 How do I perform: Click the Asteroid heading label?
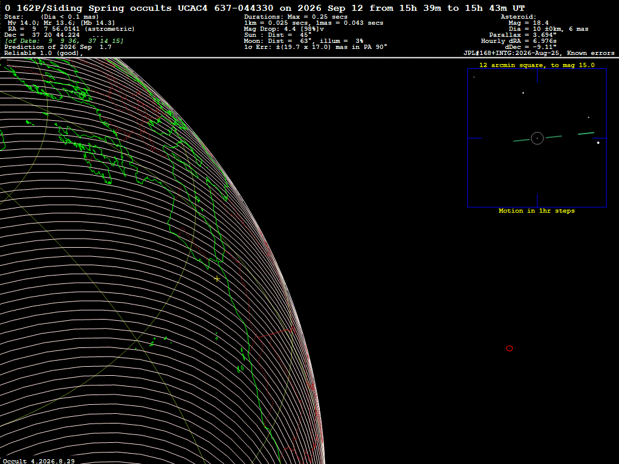pyautogui.click(x=518, y=17)
